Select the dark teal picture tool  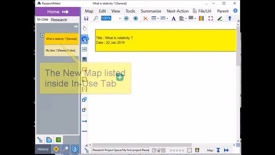pyautogui.click(x=84, y=59)
